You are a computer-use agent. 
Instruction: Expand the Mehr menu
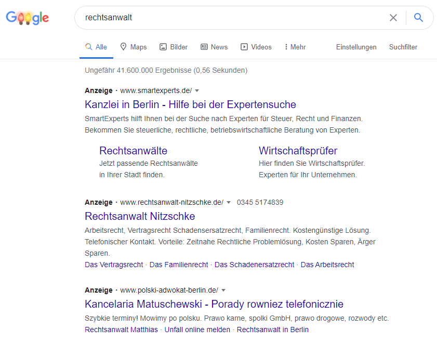coord(295,47)
